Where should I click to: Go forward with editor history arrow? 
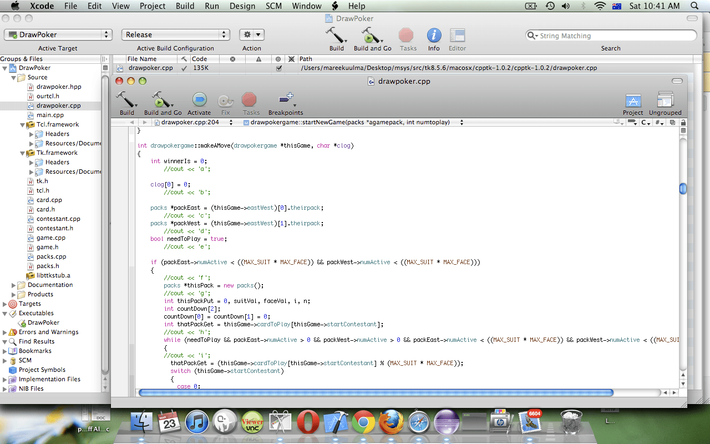[x=145, y=122]
